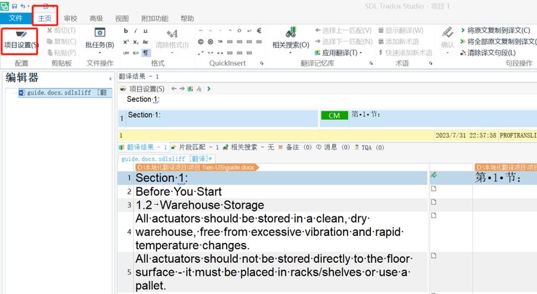The width and height of the screenshot is (537, 294).
Task: Click next match arrow in translation results toolbar
Action: pyautogui.click(x=182, y=89)
